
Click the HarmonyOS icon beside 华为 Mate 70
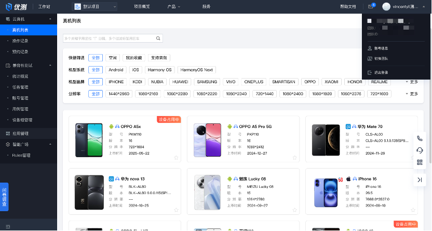[348, 126]
